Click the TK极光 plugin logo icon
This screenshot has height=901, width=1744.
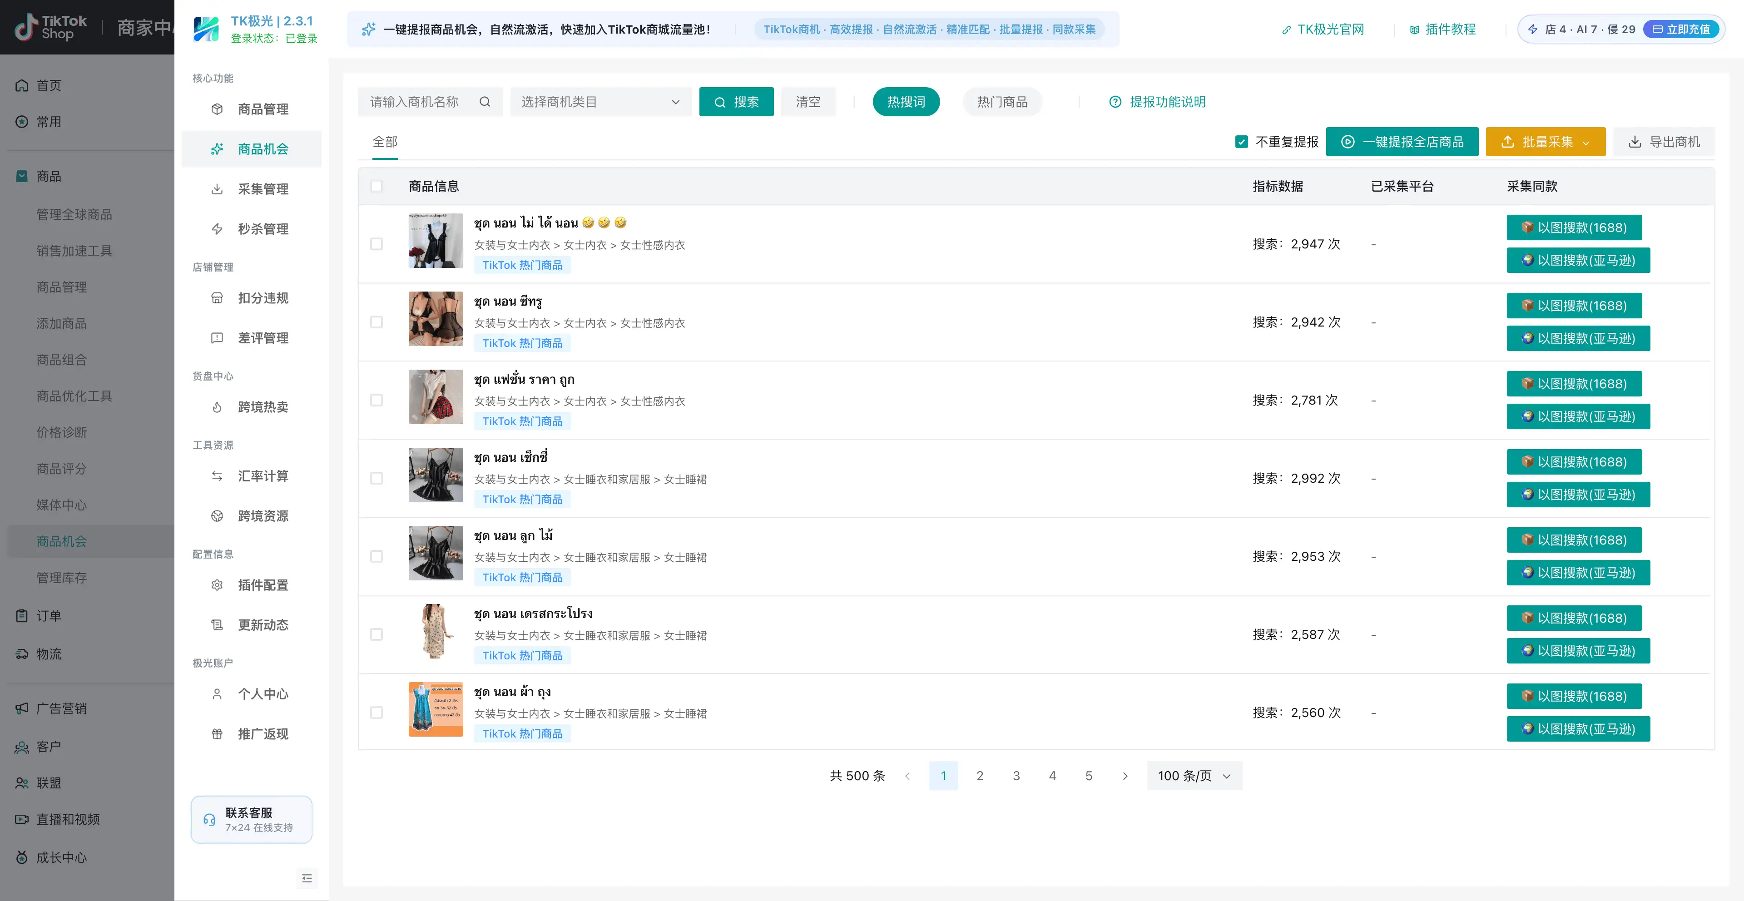pos(207,29)
